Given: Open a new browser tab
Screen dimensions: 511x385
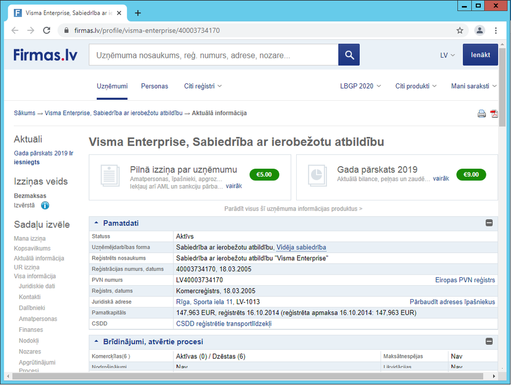Looking at the screenshot, I should (138, 13).
